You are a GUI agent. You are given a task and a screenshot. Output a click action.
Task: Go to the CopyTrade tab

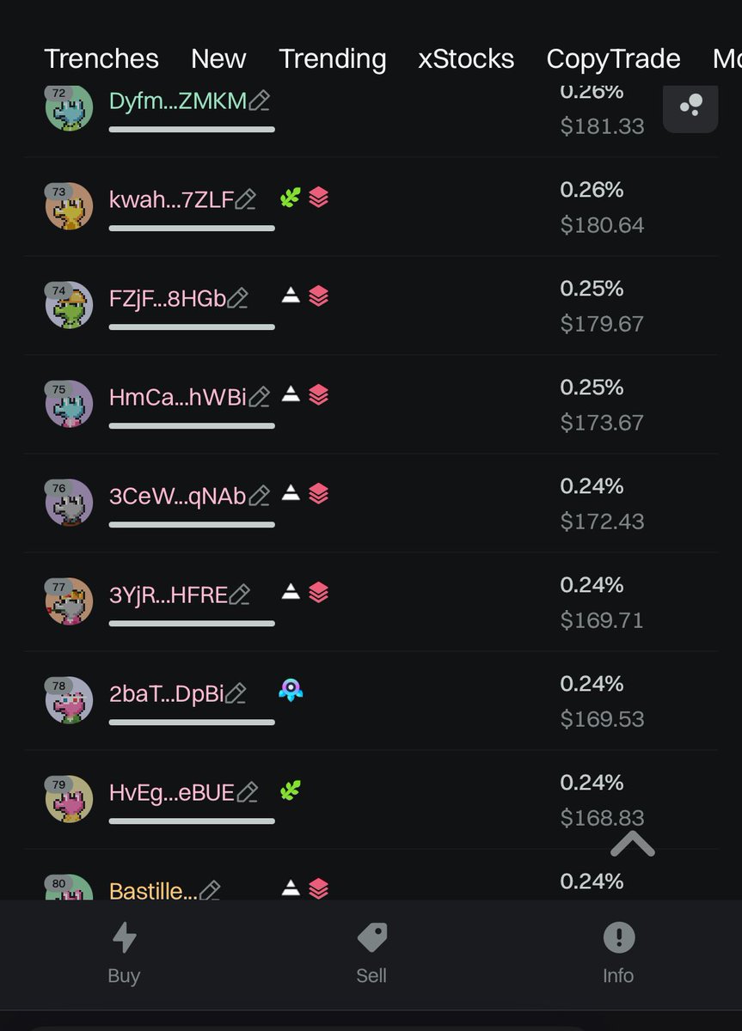click(613, 58)
